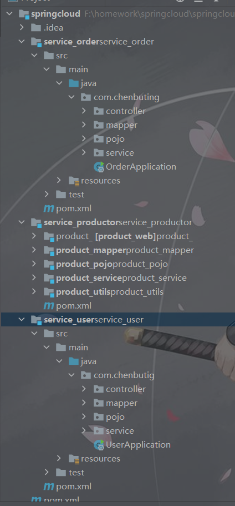The image size is (235, 506).
Task: Click the java source folder icon under service_user
Action: [74, 361]
